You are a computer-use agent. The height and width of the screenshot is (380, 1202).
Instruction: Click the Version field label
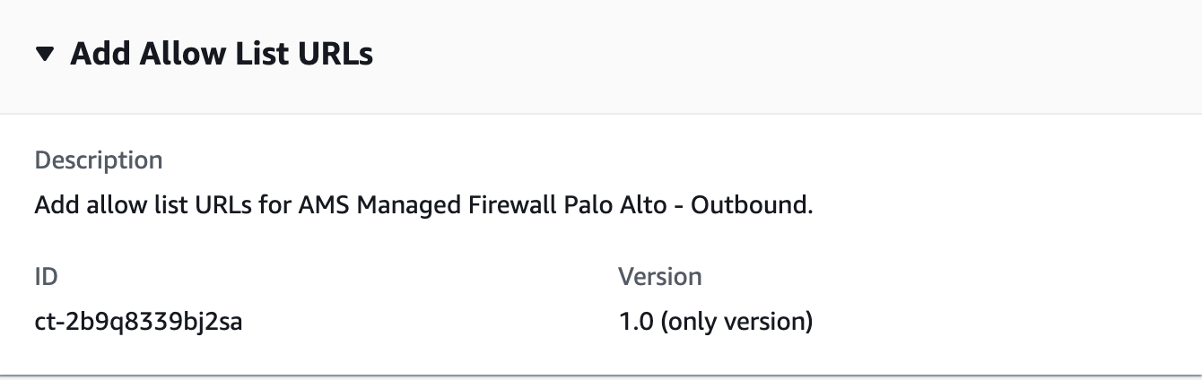[659, 277]
